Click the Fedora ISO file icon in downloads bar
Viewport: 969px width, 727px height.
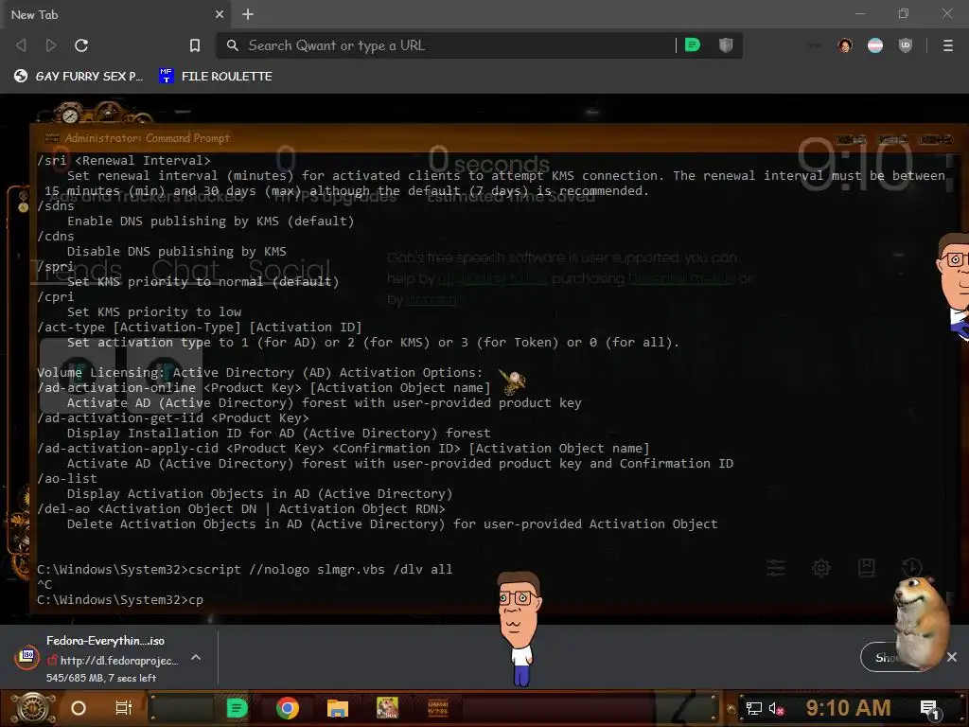(26, 657)
